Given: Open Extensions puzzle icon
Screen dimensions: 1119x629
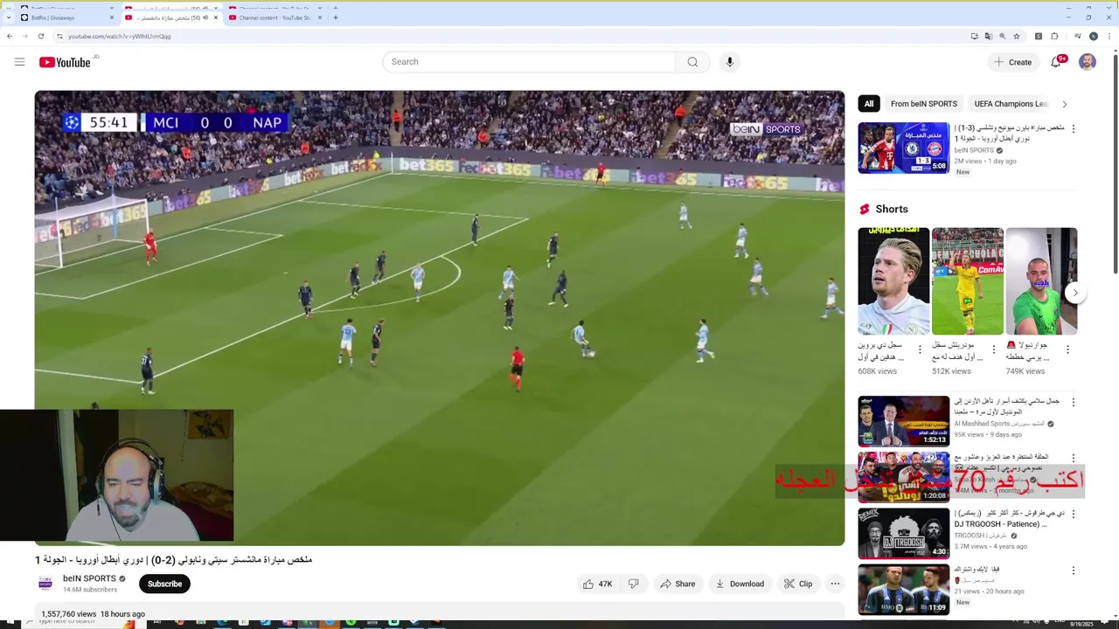Looking at the screenshot, I should click(1054, 36).
